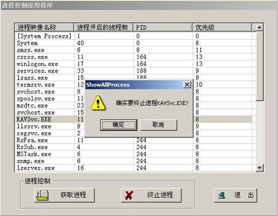
Task: Click 取消 to cancel terminating the process
Action: click(159, 125)
